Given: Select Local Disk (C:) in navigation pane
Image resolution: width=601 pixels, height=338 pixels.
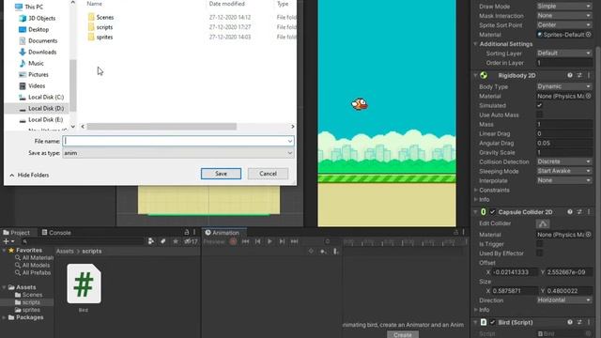Looking at the screenshot, I should point(41,97).
